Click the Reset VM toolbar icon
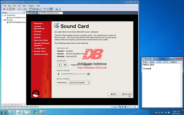This screenshot has width=184, height=115. [14, 9]
